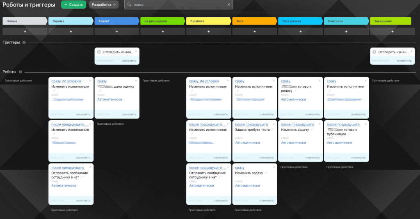Open the Разработка dropdown
The height and width of the screenshot is (219, 420).
pyautogui.click(x=103, y=5)
